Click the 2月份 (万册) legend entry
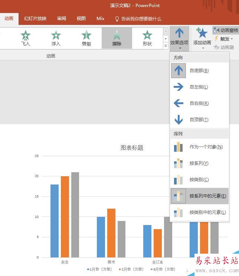 131,269
